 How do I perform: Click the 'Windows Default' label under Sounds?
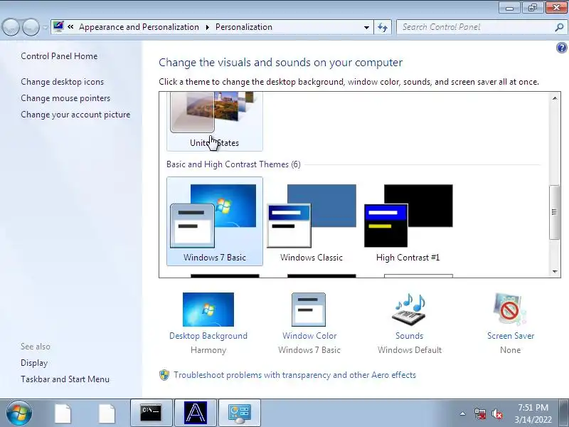[x=410, y=350]
